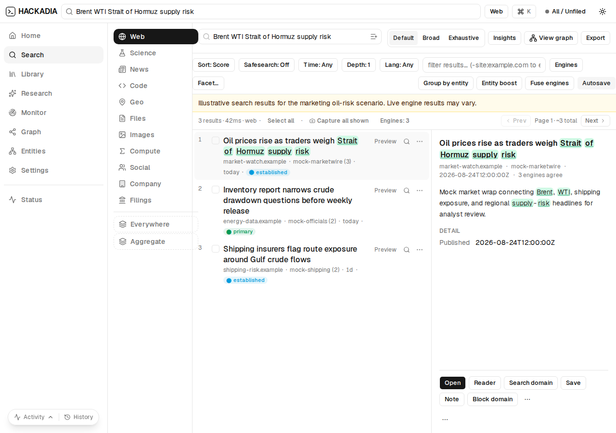The width and height of the screenshot is (616, 433).
Task: Expand the Activity panel
Action: [34, 417]
